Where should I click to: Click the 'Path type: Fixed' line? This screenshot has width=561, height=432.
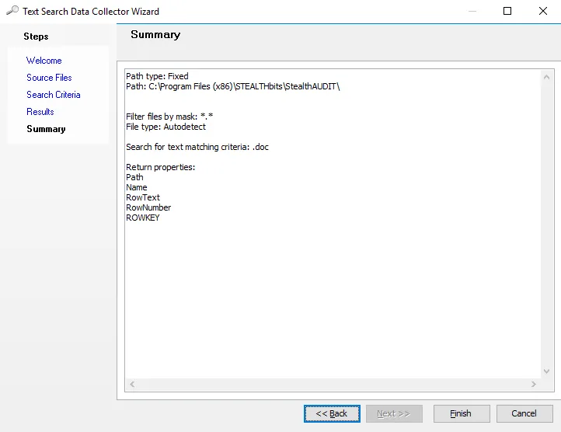tap(157, 76)
